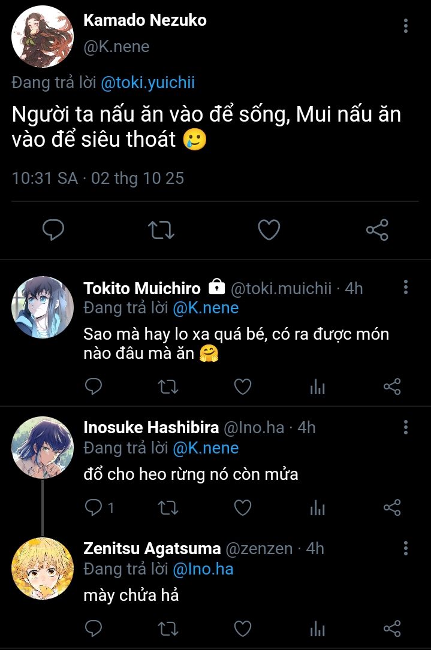Open more options on Tokito Muichiro's reply
The width and height of the screenshot is (431, 650).
coord(406,287)
